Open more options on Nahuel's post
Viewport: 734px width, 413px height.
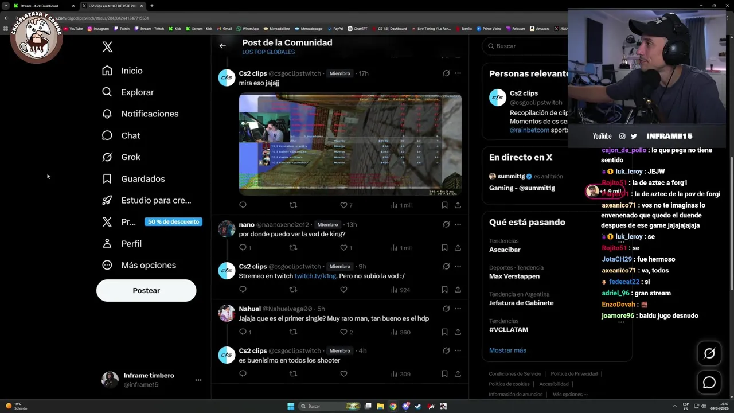[458, 309]
